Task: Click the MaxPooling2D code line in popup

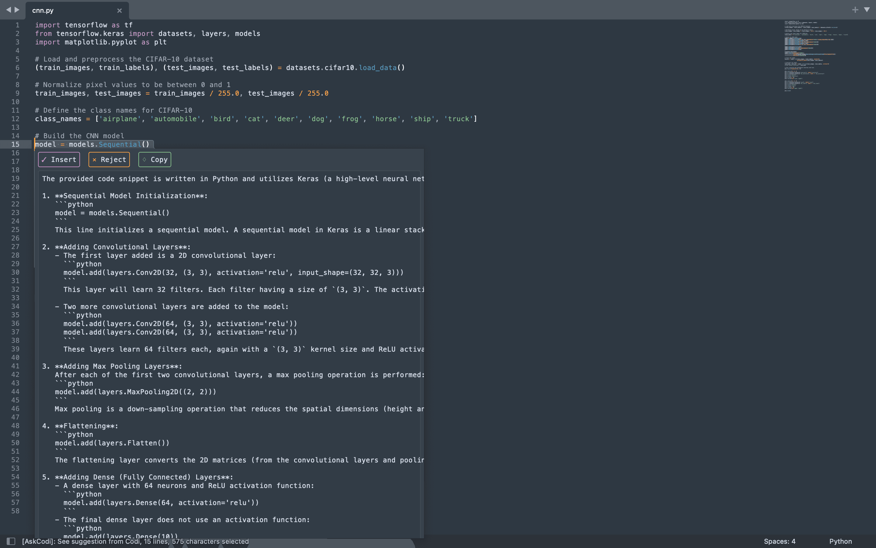Action: point(135,392)
